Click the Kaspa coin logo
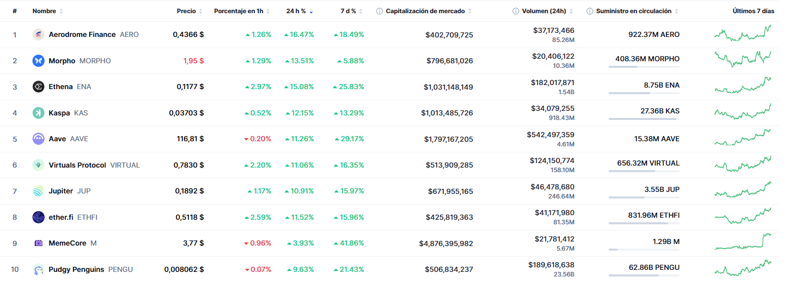 click(39, 113)
